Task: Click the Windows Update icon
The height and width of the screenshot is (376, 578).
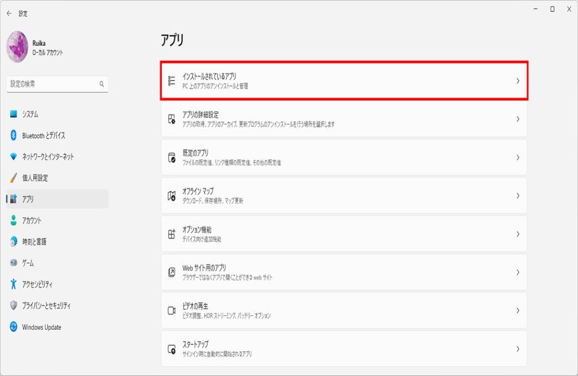Action: pos(14,327)
